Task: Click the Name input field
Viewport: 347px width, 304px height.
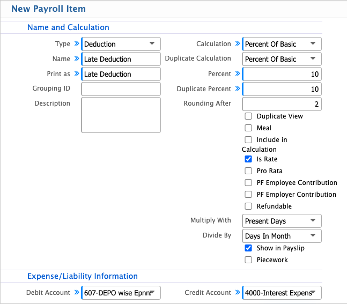Action: [121, 59]
